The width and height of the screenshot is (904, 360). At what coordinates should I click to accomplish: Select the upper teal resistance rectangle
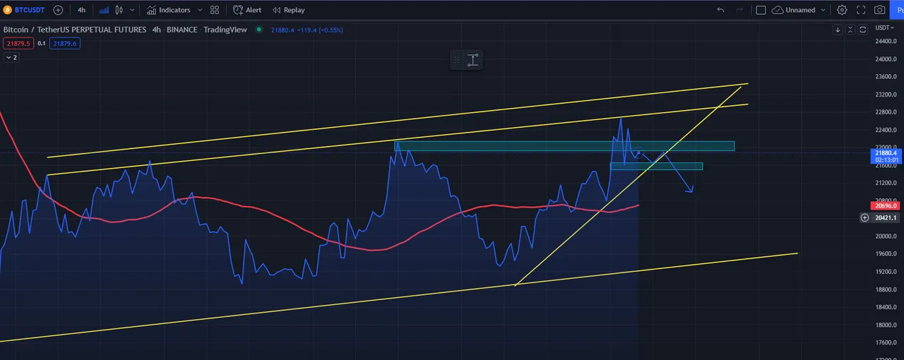pyautogui.click(x=564, y=146)
